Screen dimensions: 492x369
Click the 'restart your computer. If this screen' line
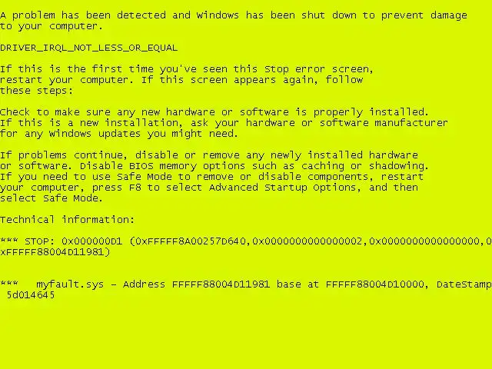click(x=181, y=80)
